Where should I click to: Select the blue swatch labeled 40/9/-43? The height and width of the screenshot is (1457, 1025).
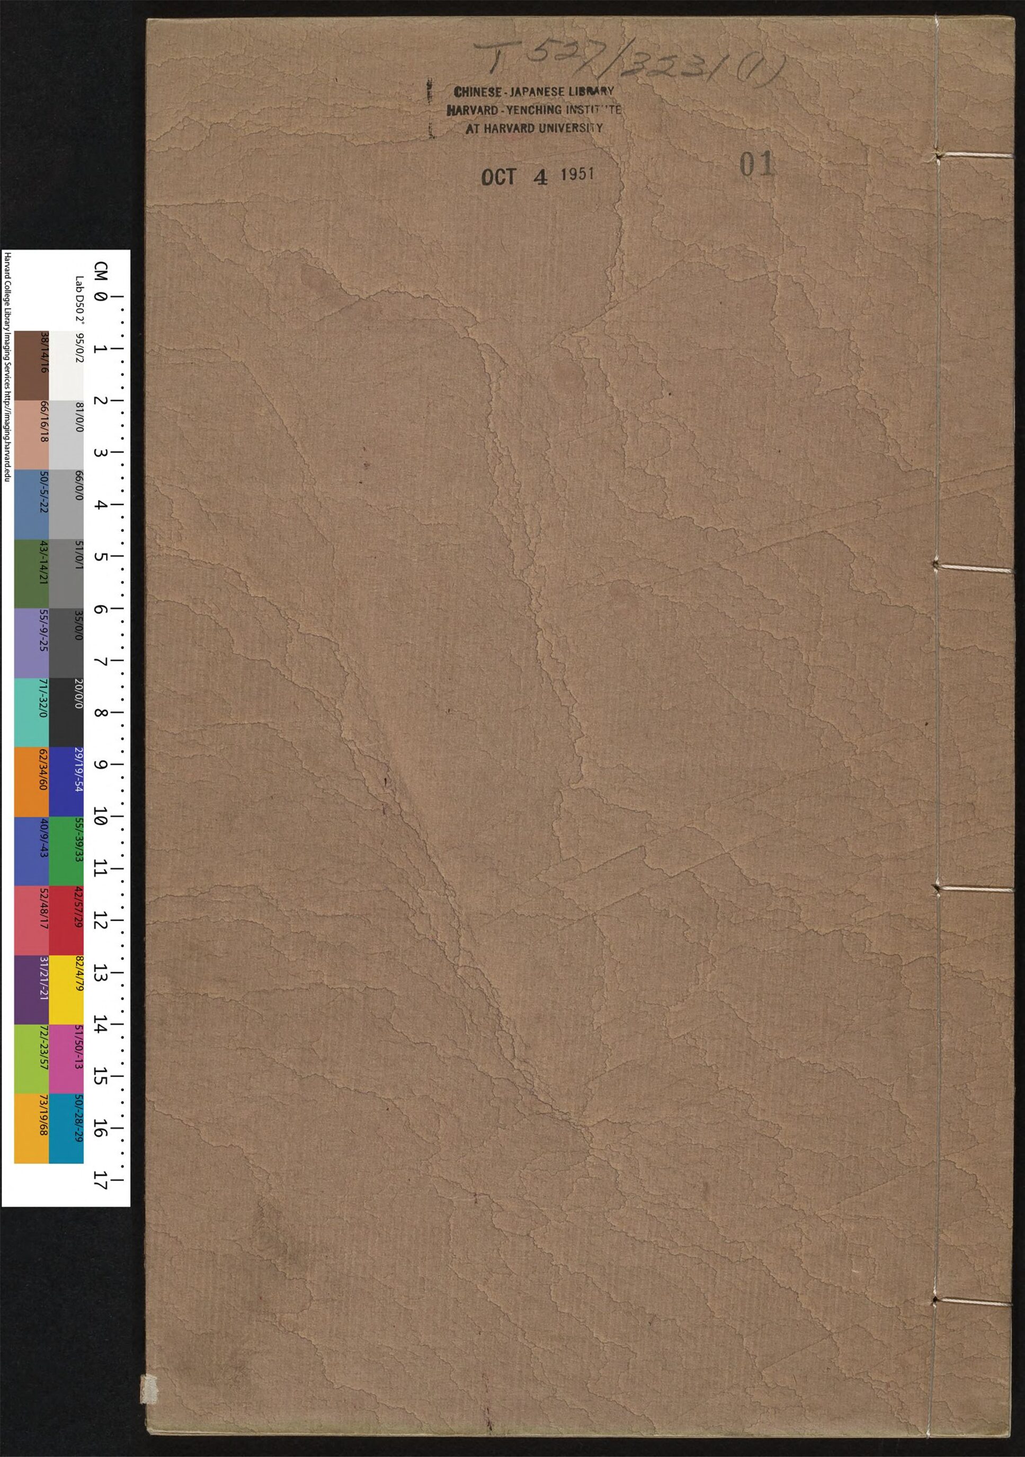tap(32, 851)
